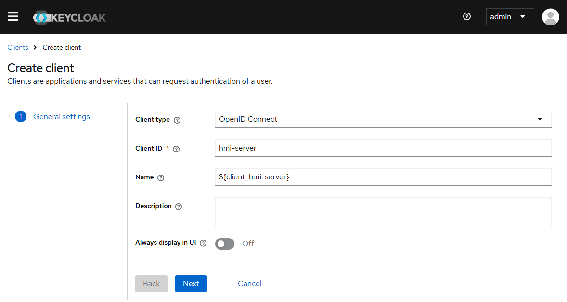Select General settings wizard step
This screenshot has height=302, width=567.
pos(61,117)
